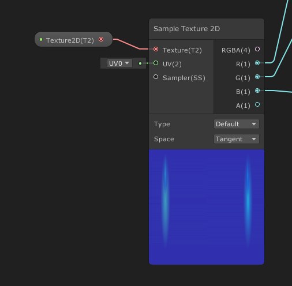Open the Type dropdown set to Default
Image resolution: width=292 pixels, height=286 pixels.
[237, 124]
